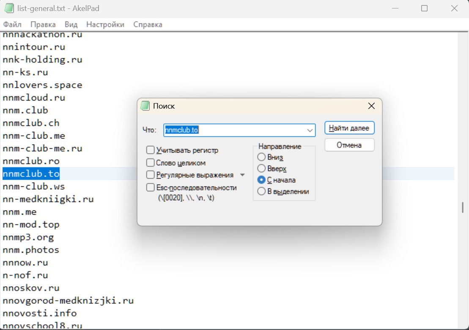This screenshot has width=469, height=330.
Task: Click the line nn-mod.top
Action: (31, 224)
